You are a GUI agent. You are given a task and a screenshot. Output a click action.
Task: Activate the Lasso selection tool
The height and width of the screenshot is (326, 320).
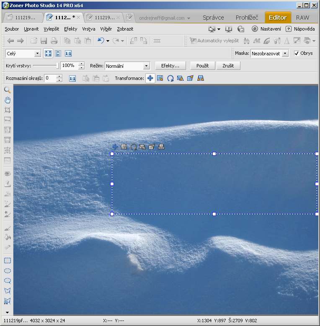click(7, 281)
